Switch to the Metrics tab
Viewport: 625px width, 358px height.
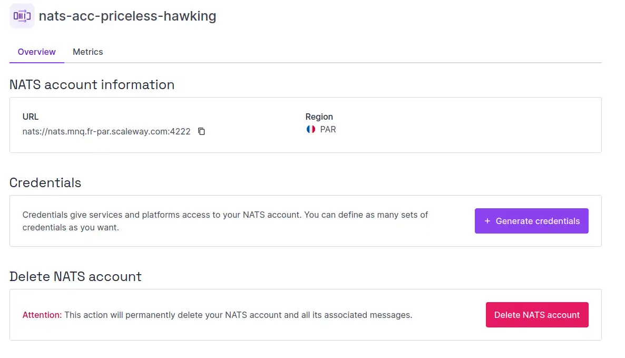coord(87,52)
